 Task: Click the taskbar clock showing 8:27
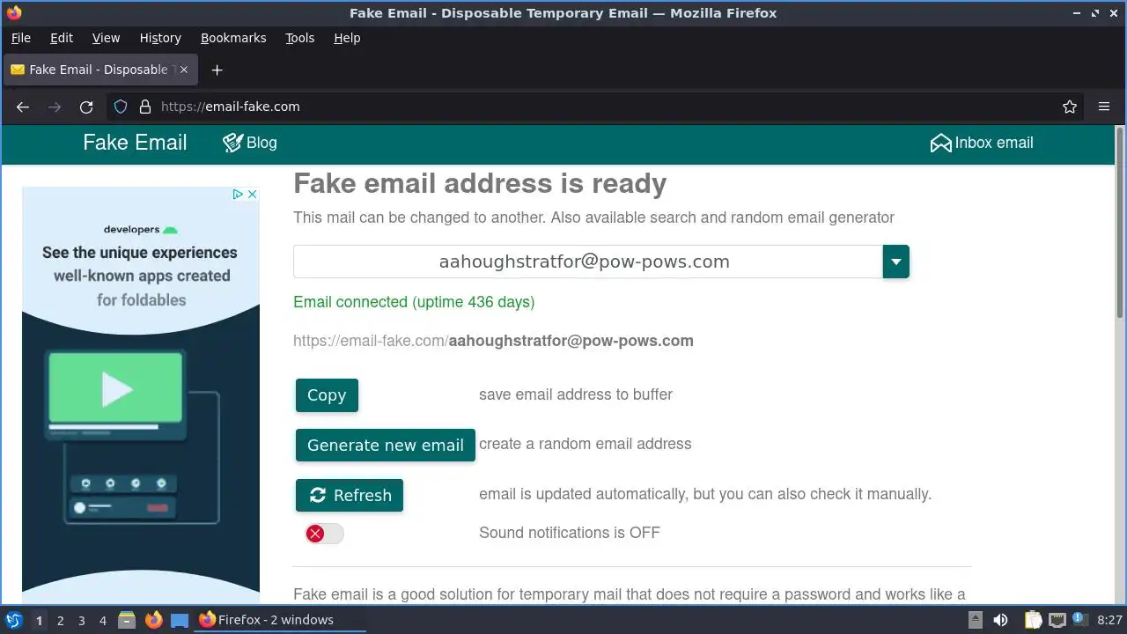click(1109, 620)
